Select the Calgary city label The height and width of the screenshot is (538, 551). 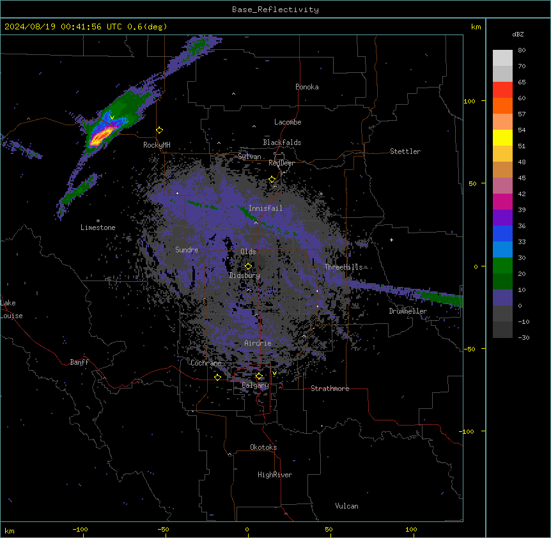coord(256,385)
